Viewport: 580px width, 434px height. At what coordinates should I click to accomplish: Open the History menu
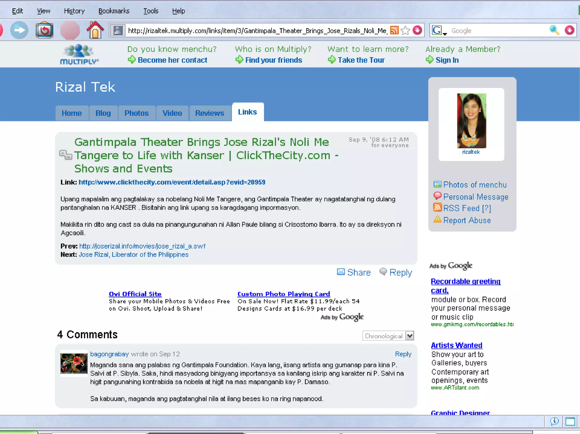74,11
